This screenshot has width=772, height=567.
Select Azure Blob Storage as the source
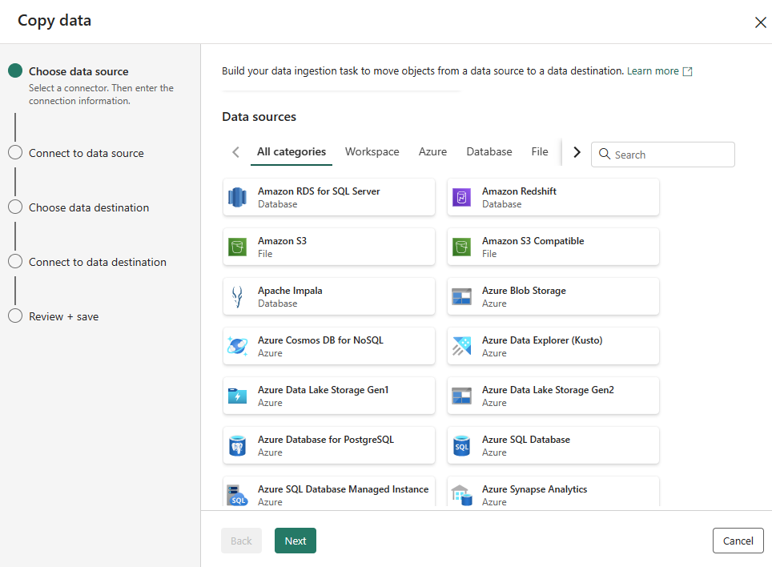[553, 296]
